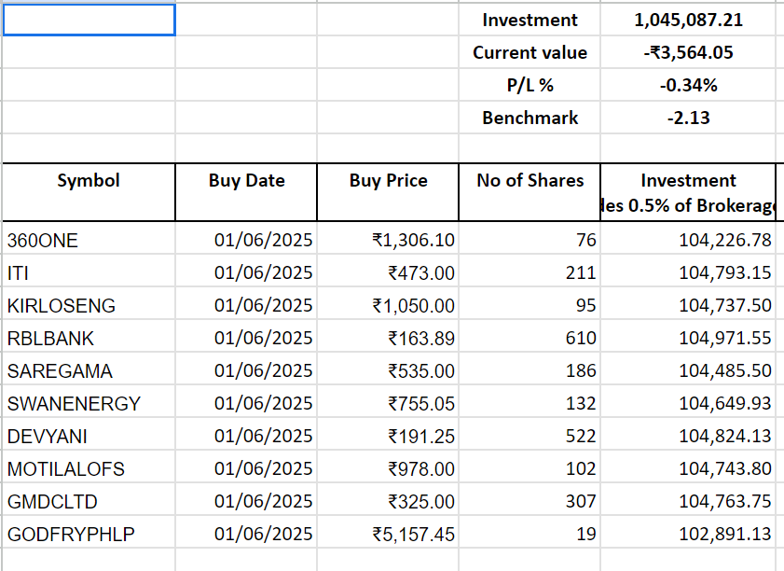784x571 pixels.
Task: Select the benchmark value -2.13
Action: click(688, 118)
